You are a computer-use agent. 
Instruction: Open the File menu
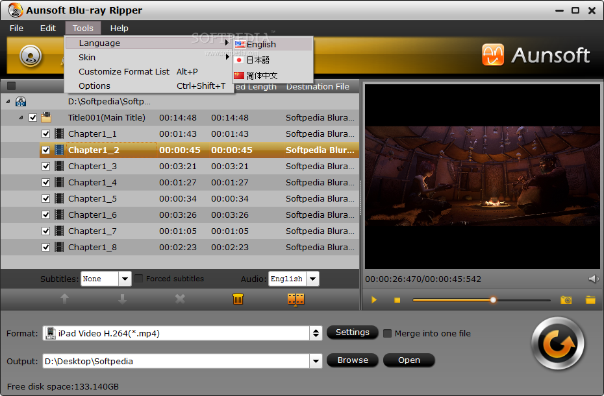[x=16, y=28]
